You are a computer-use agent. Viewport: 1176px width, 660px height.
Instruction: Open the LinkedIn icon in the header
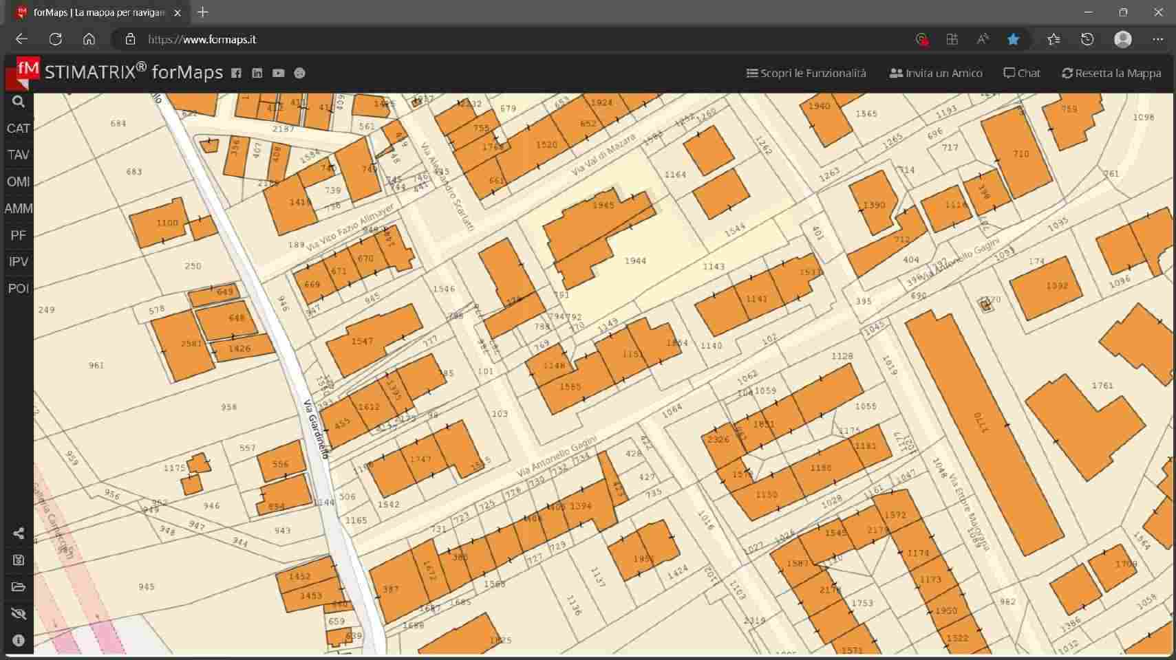[x=257, y=73]
